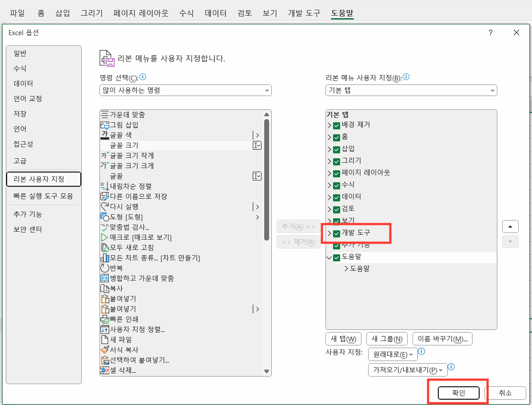Click the Center align command icon
The width and height of the screenshot is (532, 405).
[x=105, y=115]
